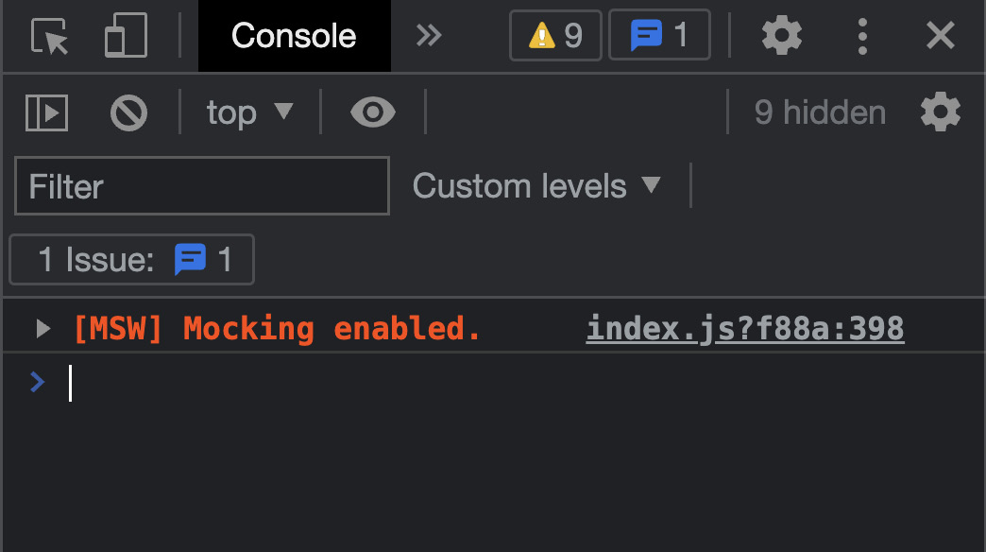
Task: Click the 1 Issue button
Action: 130,260
